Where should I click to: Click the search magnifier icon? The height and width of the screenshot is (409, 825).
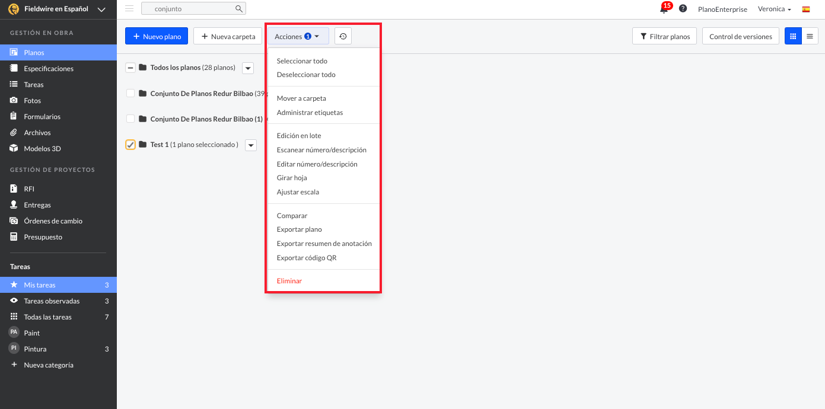(238, 9)
